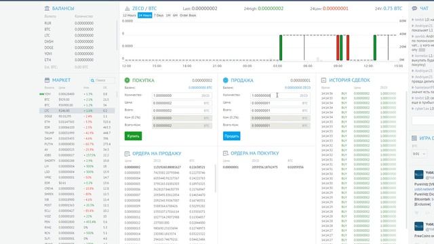This screenshot has width=434, height=244.
Task: Select the YOVI row in market list
Action: click(x=77, y=94)
